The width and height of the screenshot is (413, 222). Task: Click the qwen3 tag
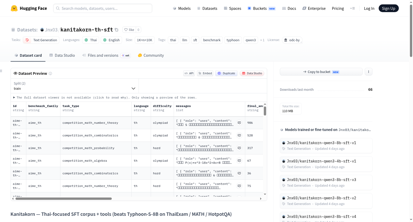(x=251, y=40)
